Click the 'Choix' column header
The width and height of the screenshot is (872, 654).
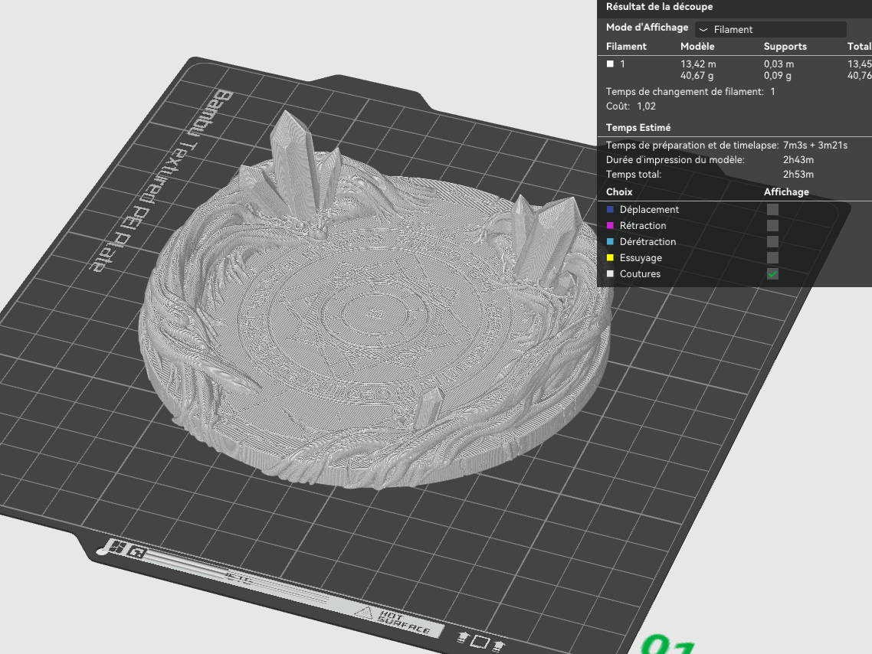619,192
